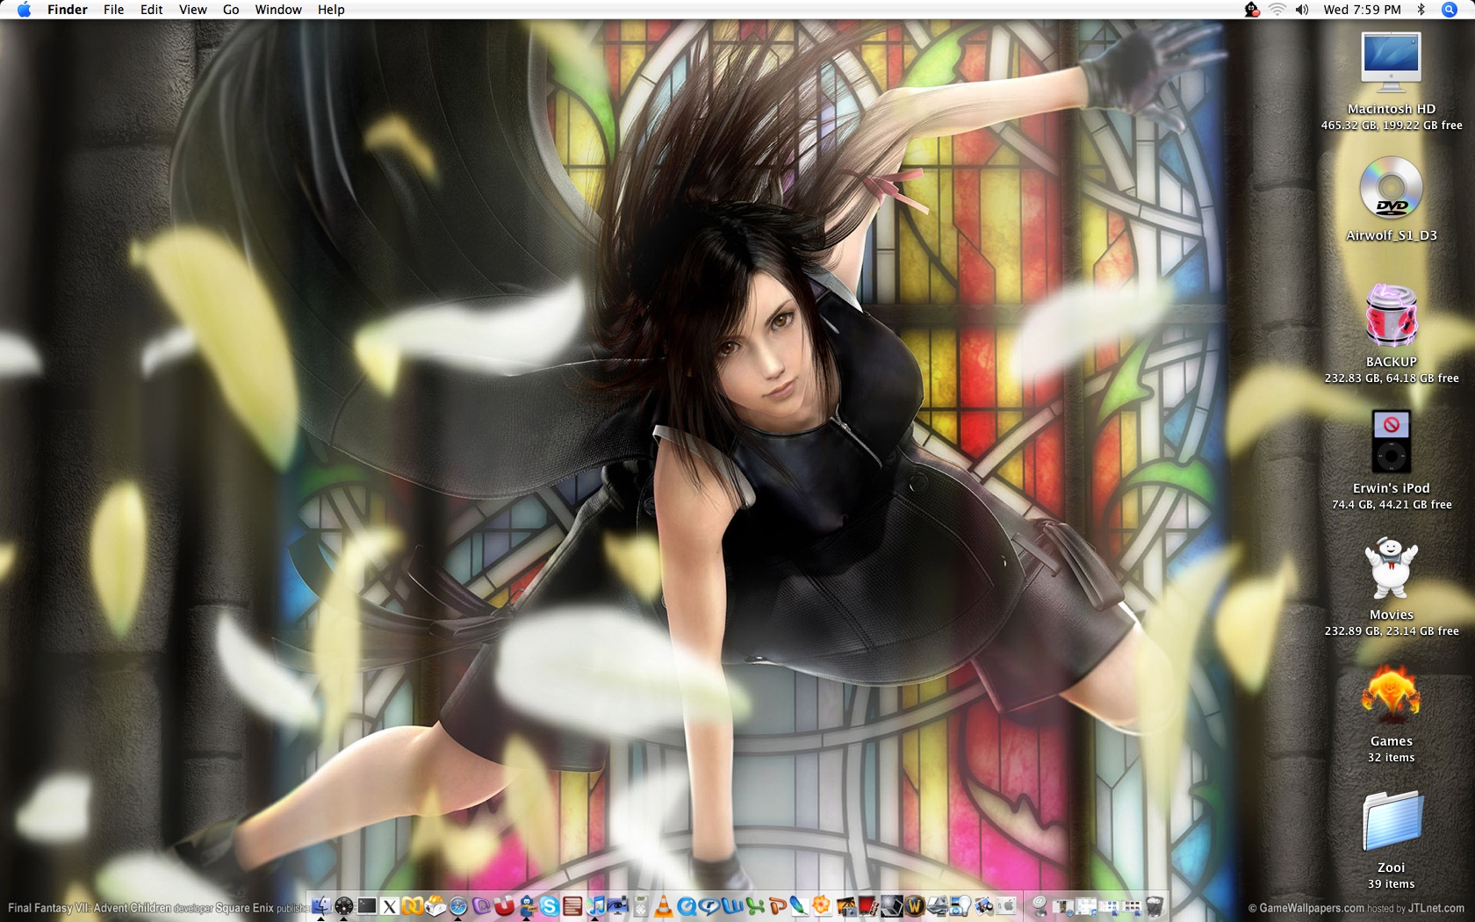Click the @ spring site shortcut in Dock
Screen dimensions: 1475x922
[1040, 905]
